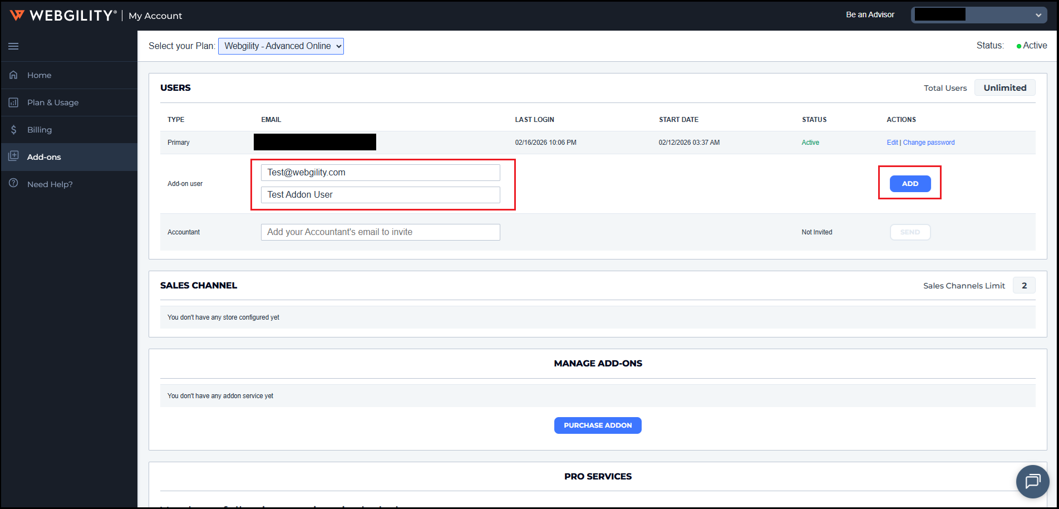Click the Test Addon User name field

[380, 195]
